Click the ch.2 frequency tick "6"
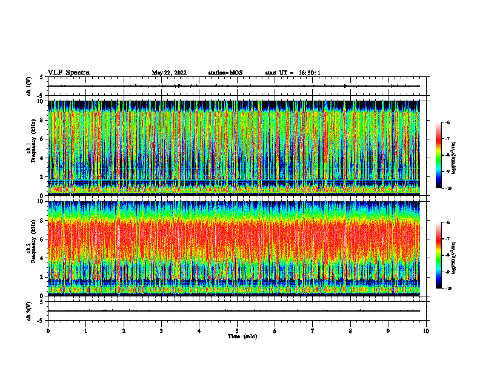This screenshot has height=371, width=480. click(x=42, y=239)
